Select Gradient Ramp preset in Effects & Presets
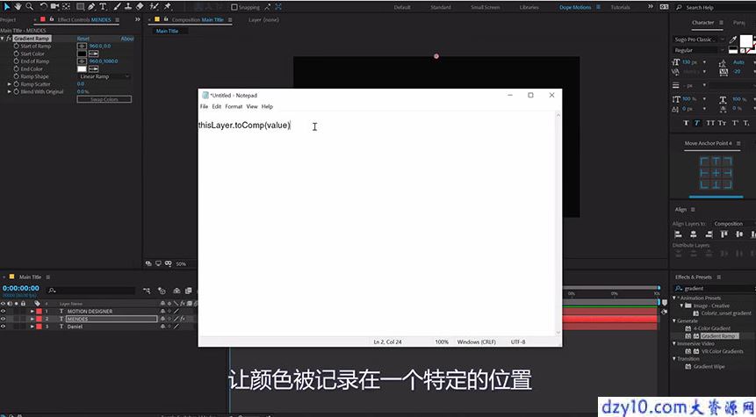The width and height of the screenshot is (756, 417). [x=718, y=336]
